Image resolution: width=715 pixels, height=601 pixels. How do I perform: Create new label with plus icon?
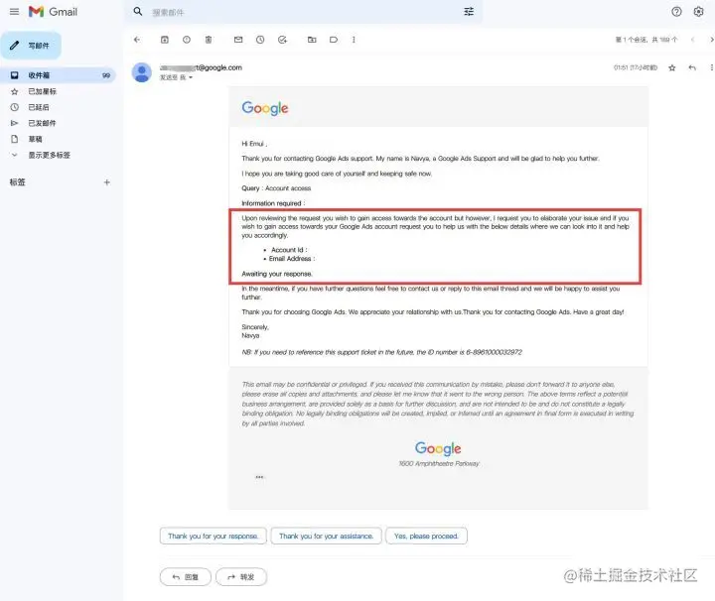click(106, 182)
